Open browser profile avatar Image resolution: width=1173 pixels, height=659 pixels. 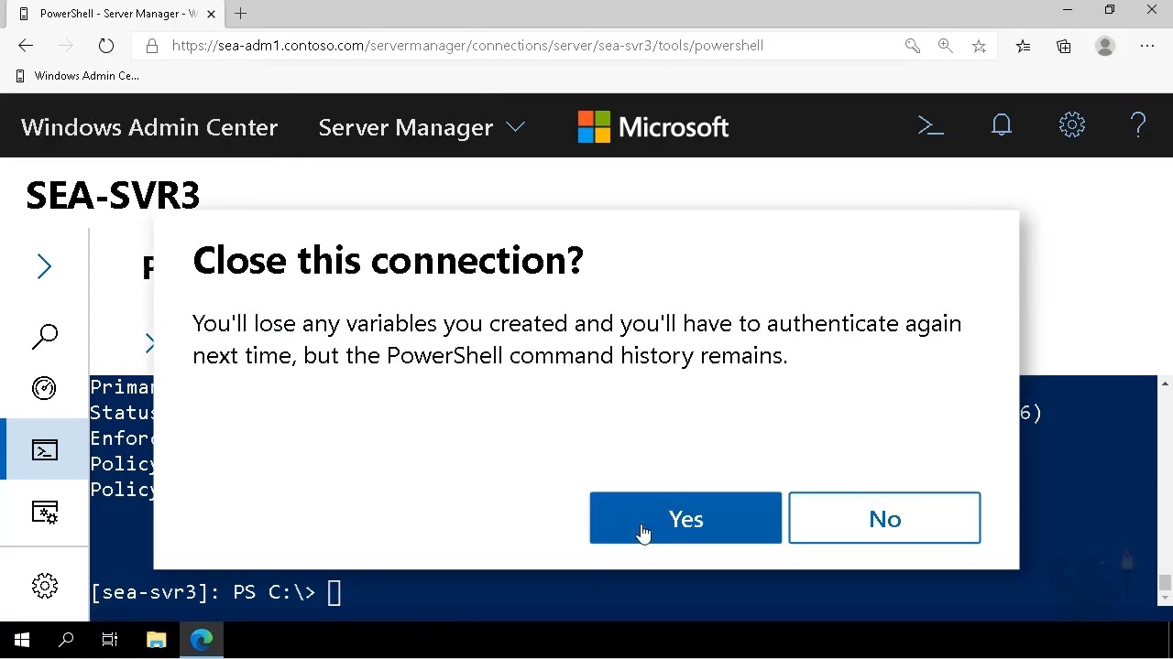[1105, 46]
